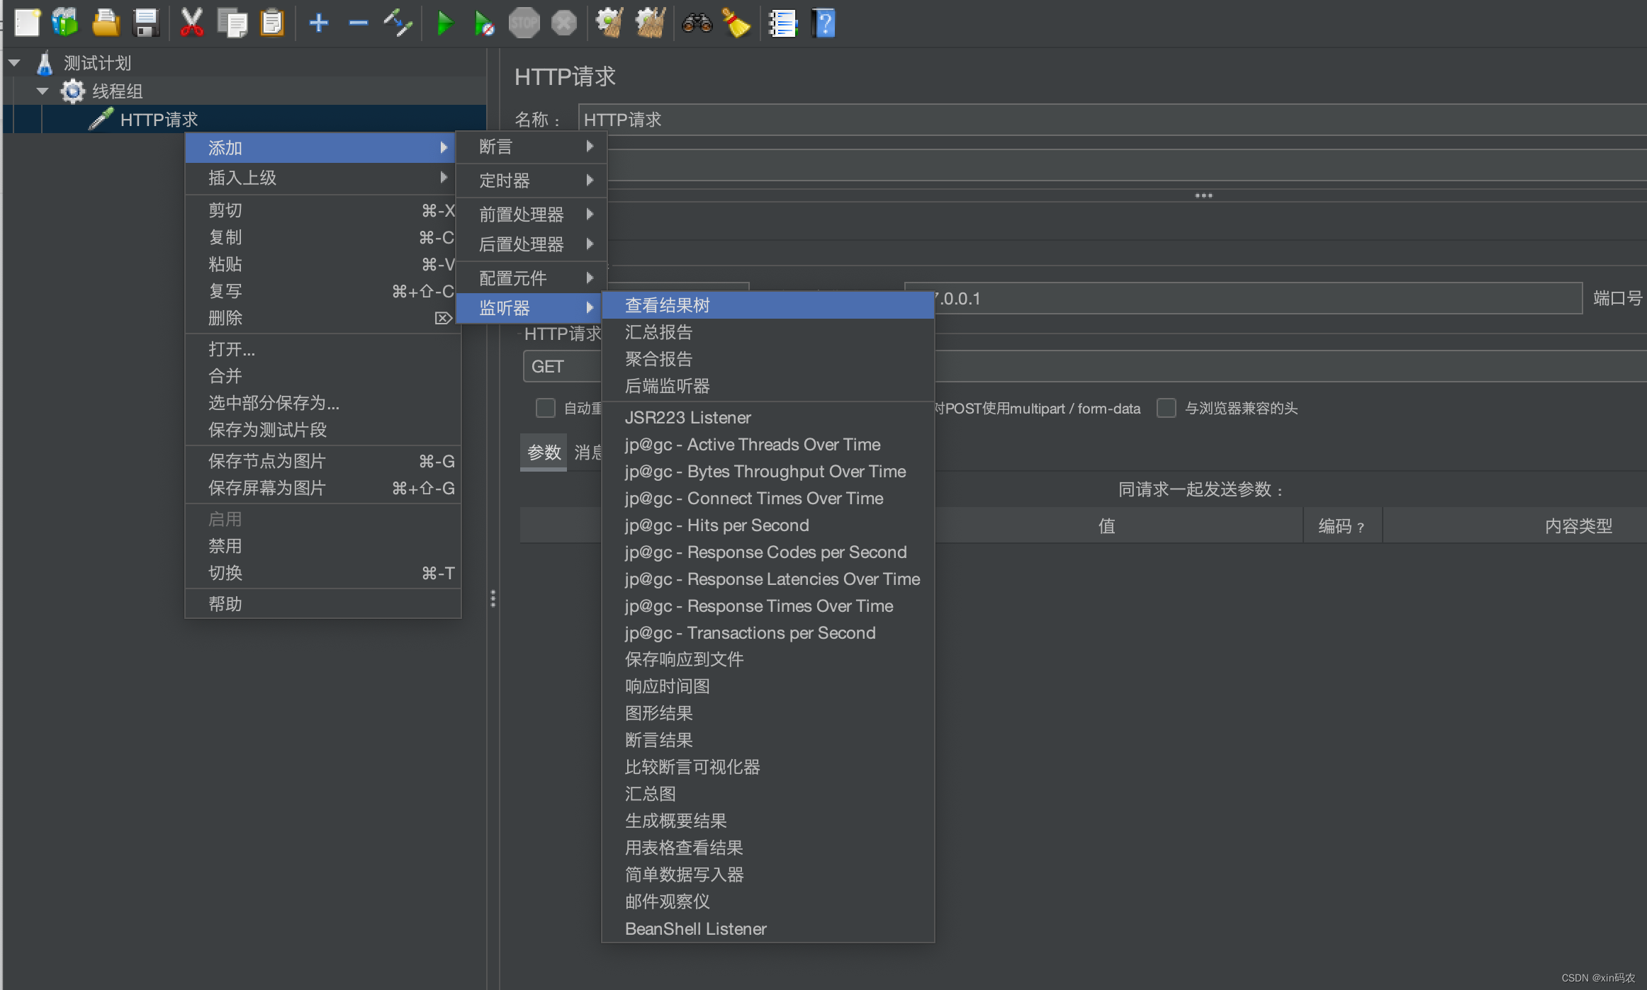Paste the copied element
Screen dimensions: 1647x990
pos(272,23)
